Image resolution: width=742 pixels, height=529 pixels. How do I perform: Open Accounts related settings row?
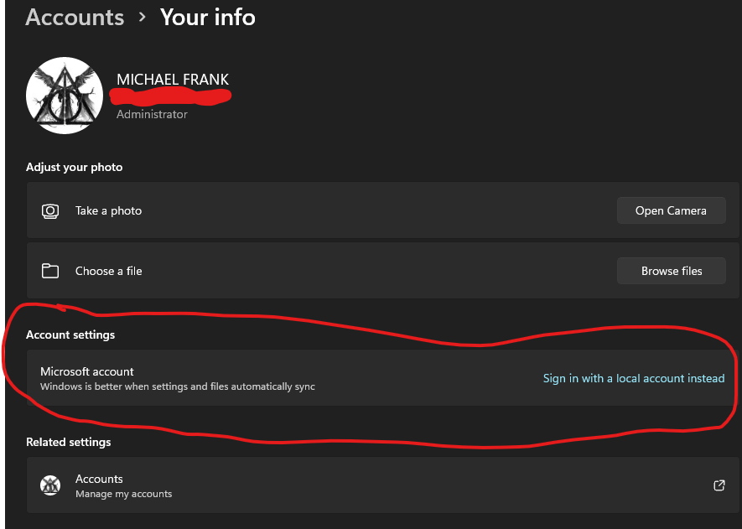pos(382,485)
